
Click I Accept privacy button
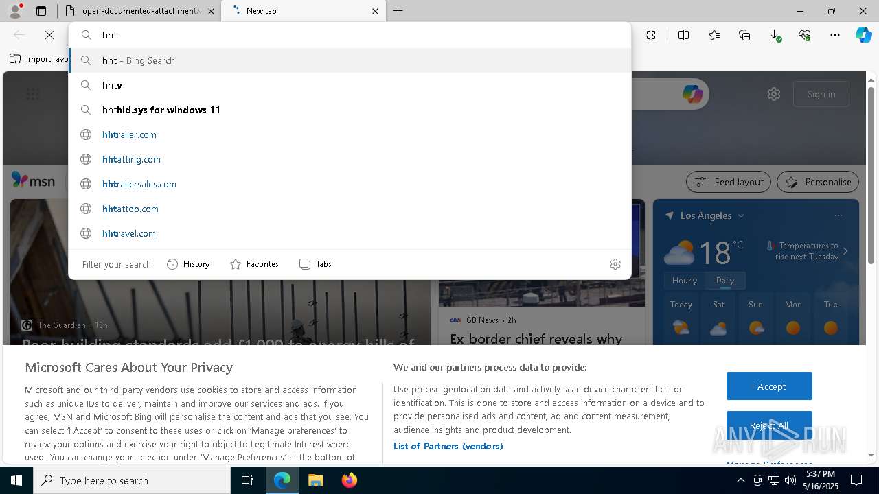[769, 386]
